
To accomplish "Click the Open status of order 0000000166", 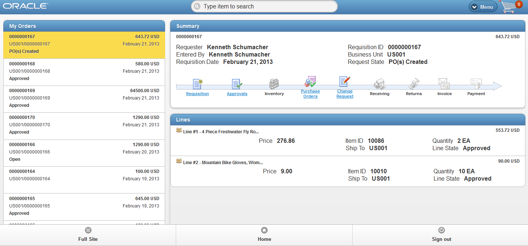I will coord(15,159).
